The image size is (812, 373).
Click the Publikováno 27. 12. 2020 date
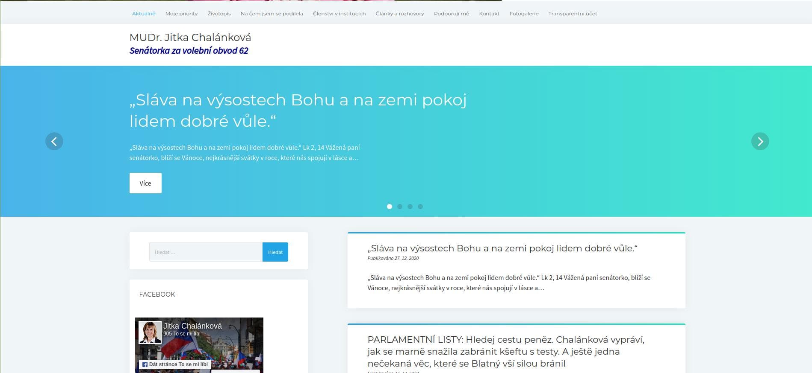(x=393, y=258)
